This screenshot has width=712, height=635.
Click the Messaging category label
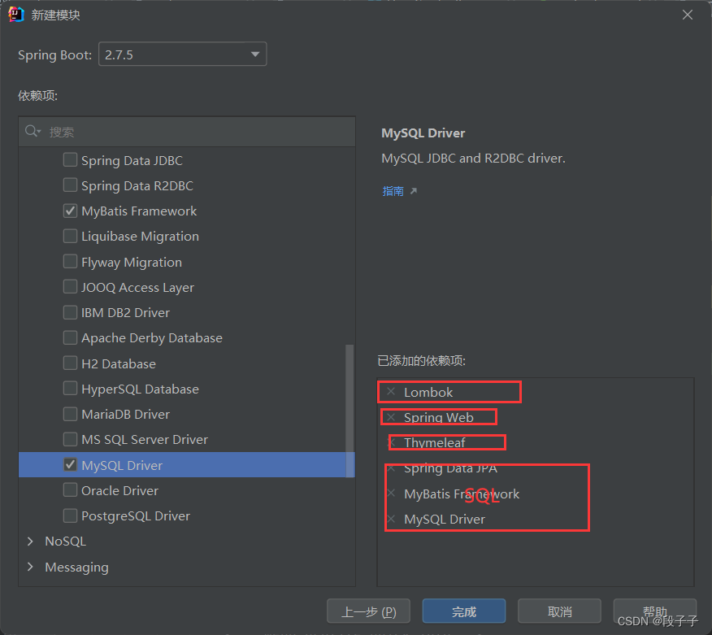click(x=76, y=568)
